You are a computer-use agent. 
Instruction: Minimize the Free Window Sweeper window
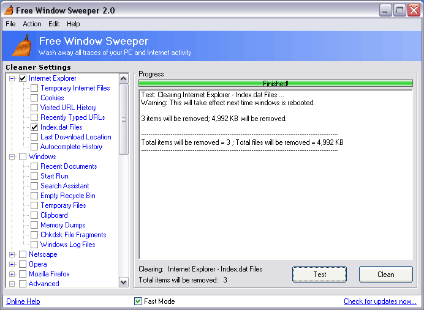point(385,10)
